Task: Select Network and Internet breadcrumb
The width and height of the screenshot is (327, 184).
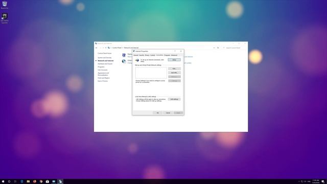Action: [x=131, y=48]
